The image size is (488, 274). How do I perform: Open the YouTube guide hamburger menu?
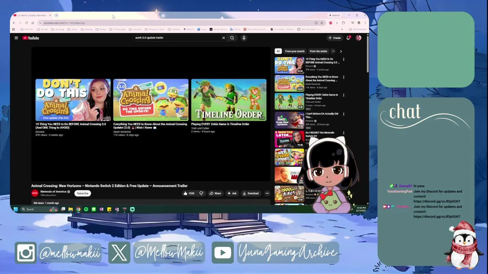pyautogui.click(x=16, y=38)
